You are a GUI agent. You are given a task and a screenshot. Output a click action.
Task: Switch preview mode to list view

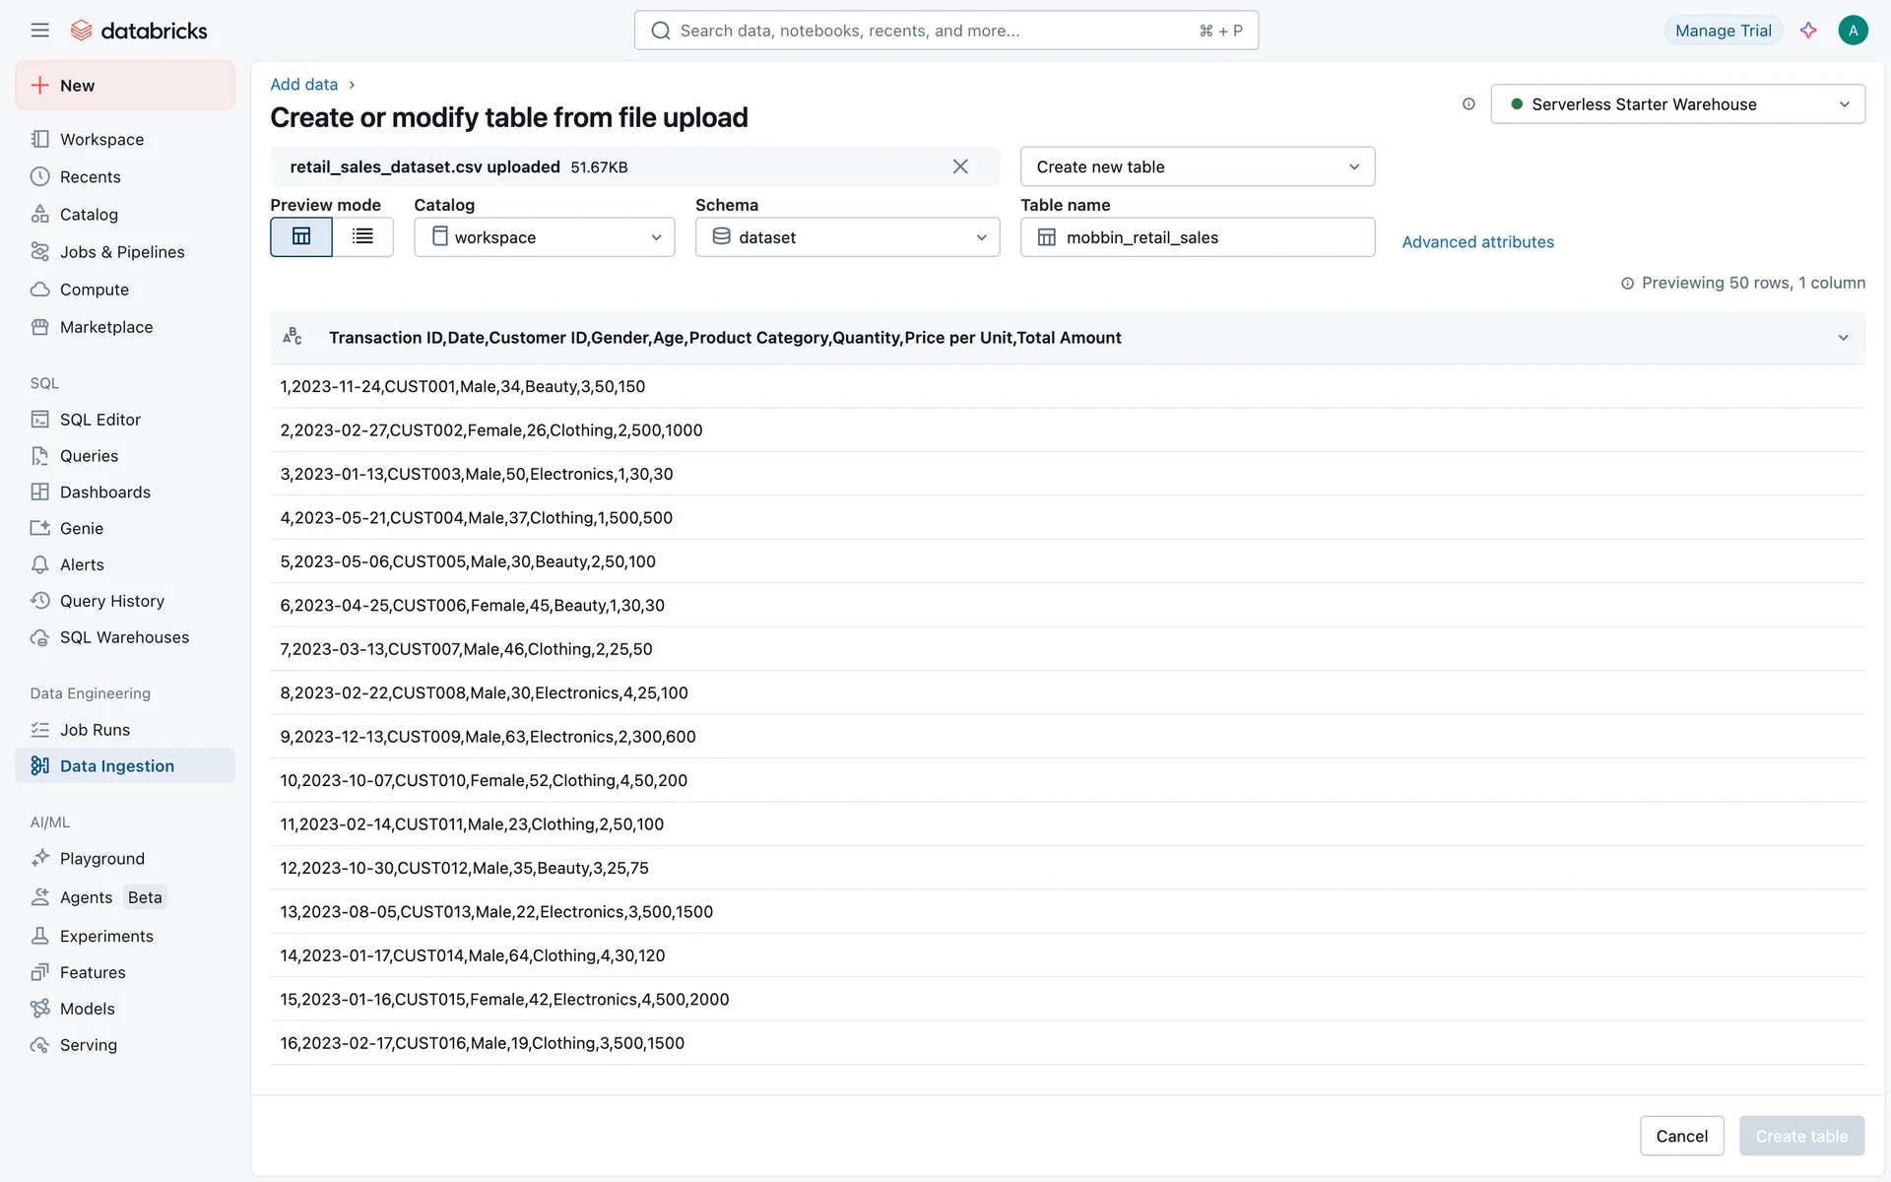pos(362,237)
